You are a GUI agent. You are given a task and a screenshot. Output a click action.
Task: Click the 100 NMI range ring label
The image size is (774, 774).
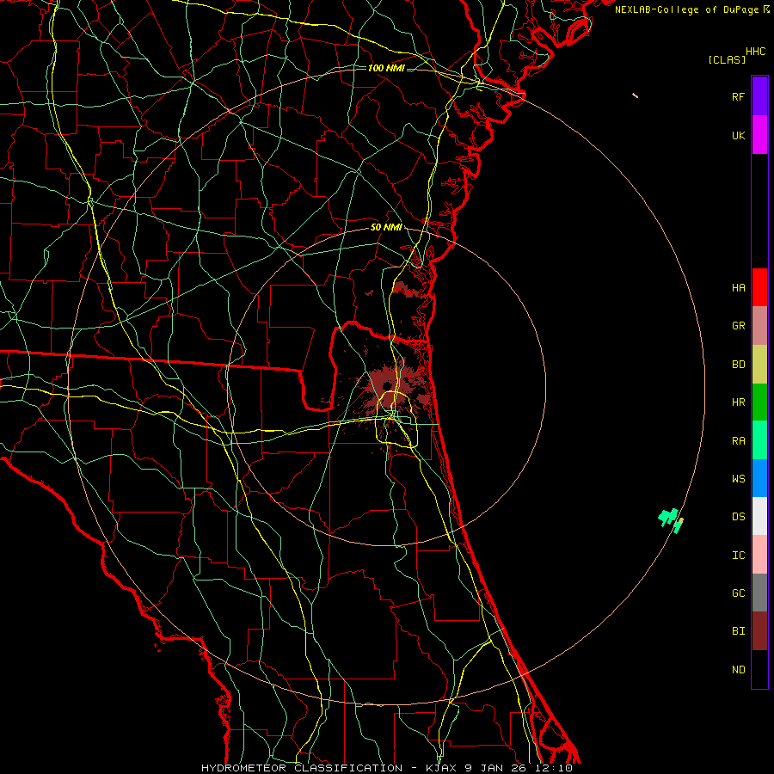point(386,68)
